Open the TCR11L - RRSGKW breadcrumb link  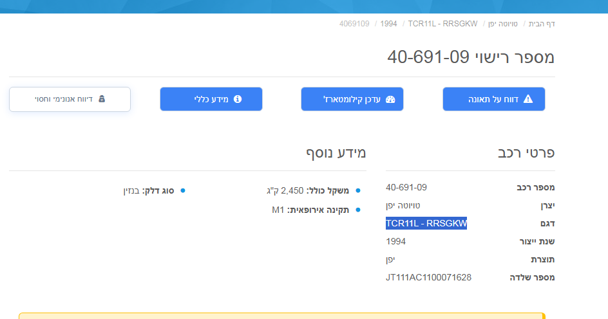442,24
